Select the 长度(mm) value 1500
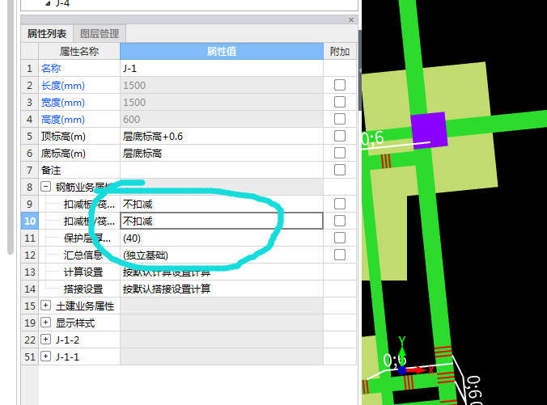547x405 pixels. point(222,86)
